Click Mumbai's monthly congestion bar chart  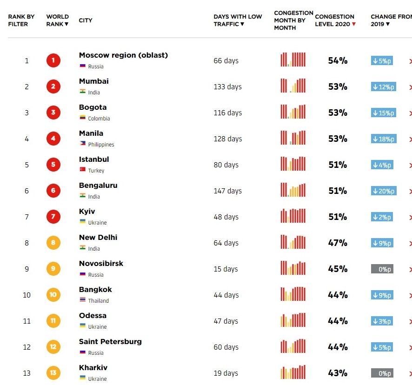(293, 86)
